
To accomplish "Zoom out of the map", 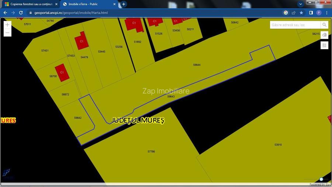I will pos(8,33).
